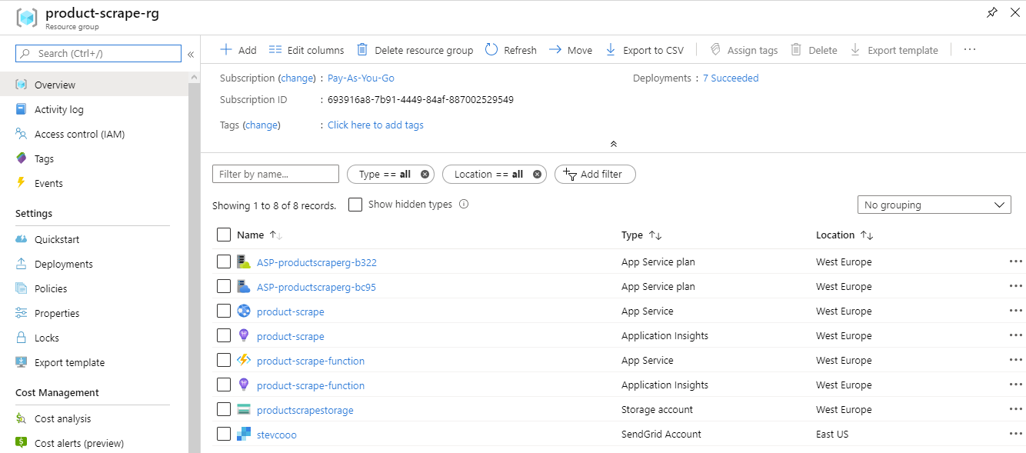The image size is (1026, 453).
Task: Open ellipsis menu for ASP-productscraperg-b322 row
Action: [x=1016, y=261]
